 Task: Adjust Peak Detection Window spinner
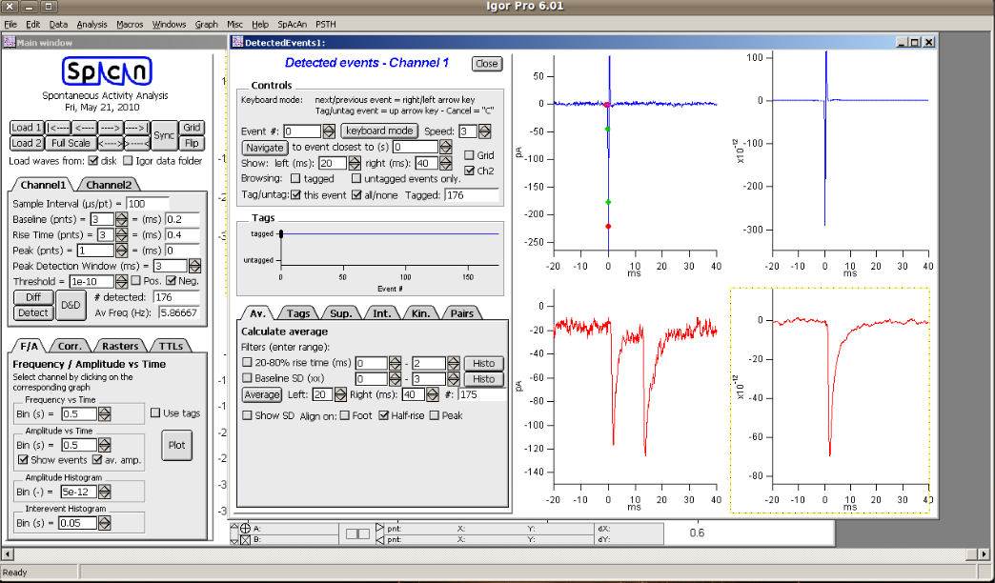pyautogui.click(x=194, y=266)
